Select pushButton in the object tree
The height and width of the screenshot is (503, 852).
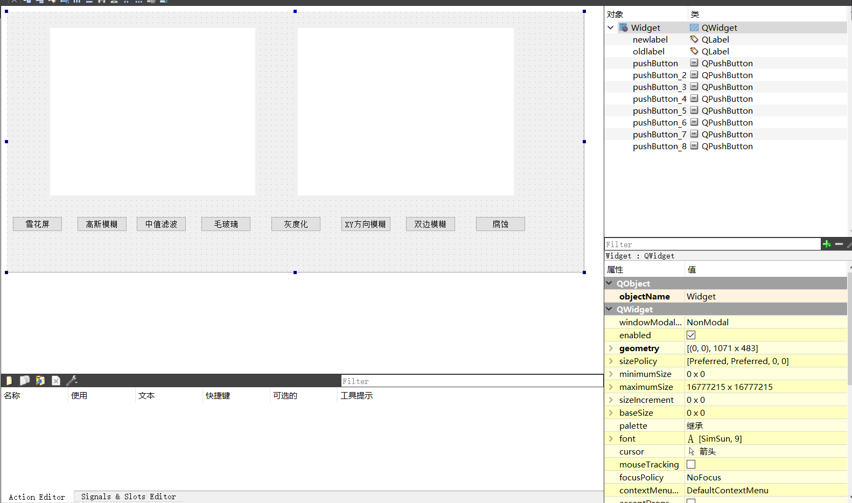tap(655, 63)
